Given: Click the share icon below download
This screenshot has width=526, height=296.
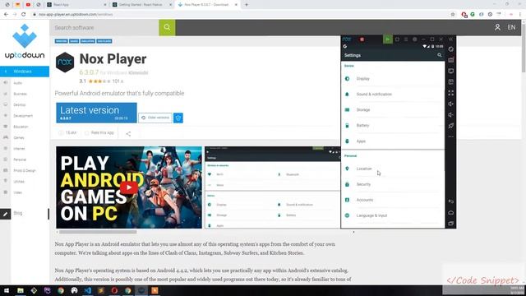Looking at the screenshot, I should click(x=128, y=133).
